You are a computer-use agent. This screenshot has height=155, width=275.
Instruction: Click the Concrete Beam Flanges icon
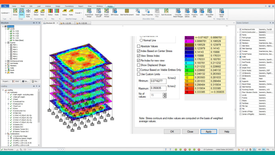pyautogui.click(x=178, y=11)
